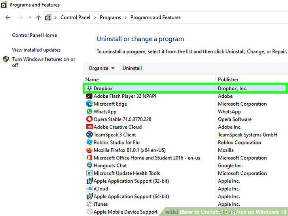Click Apple Application Support (32-bit) icon
The image size is (288, 216).
(x=89, y=181)
